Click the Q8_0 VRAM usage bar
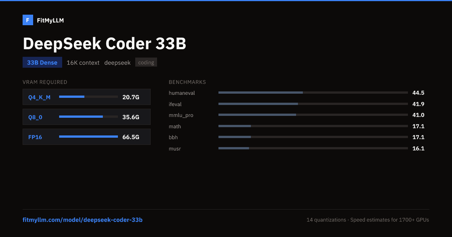Viewport: 452px width, 237px height. coord(89,117)
